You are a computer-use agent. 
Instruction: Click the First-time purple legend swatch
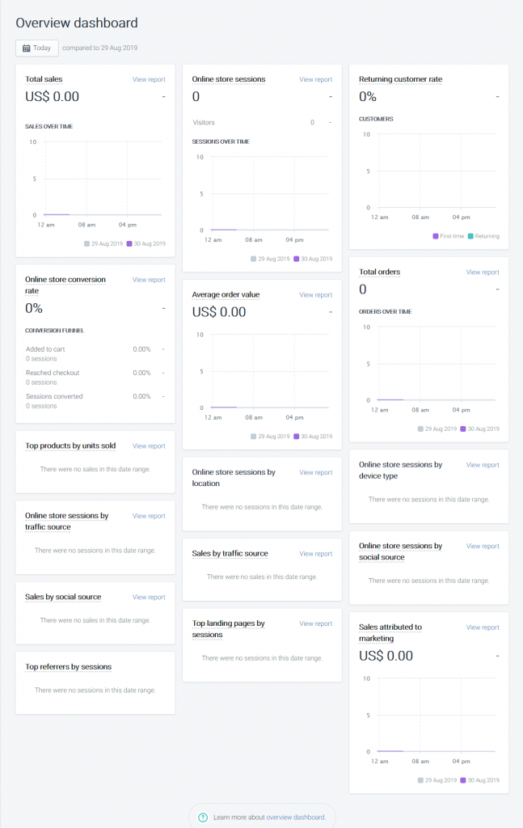[436, 236]
